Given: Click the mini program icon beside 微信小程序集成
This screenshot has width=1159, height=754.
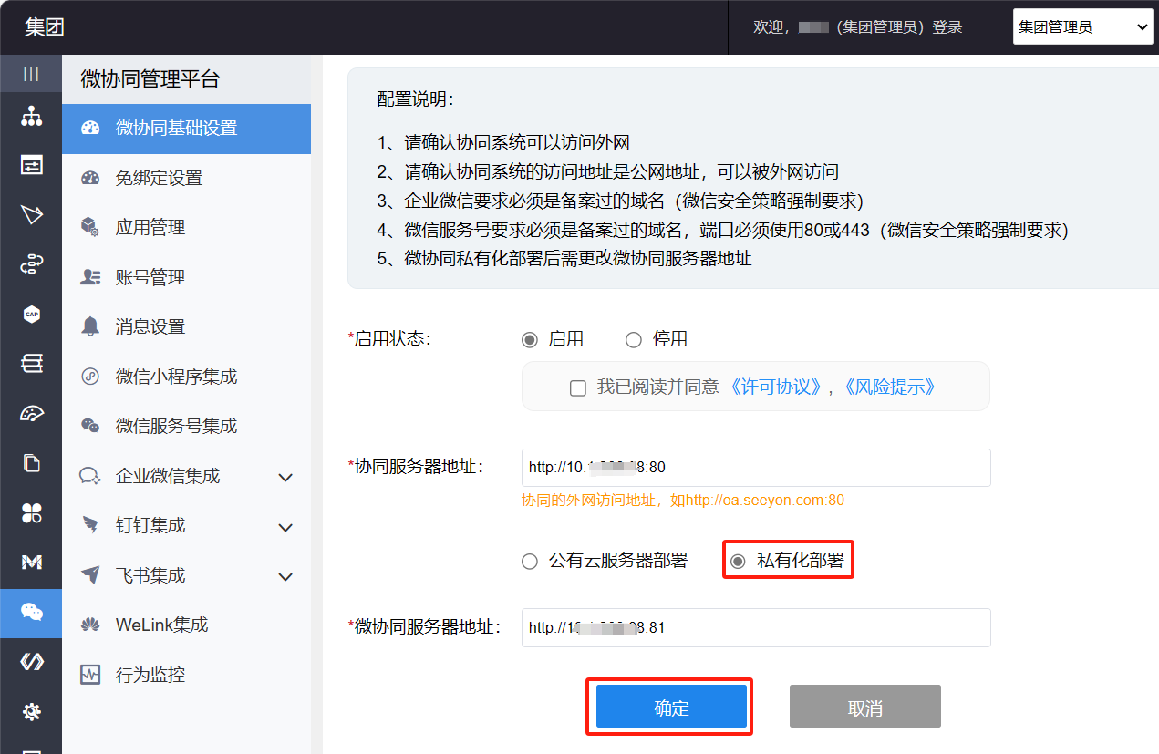Looking at the screenshot, I should click(90, 377).
